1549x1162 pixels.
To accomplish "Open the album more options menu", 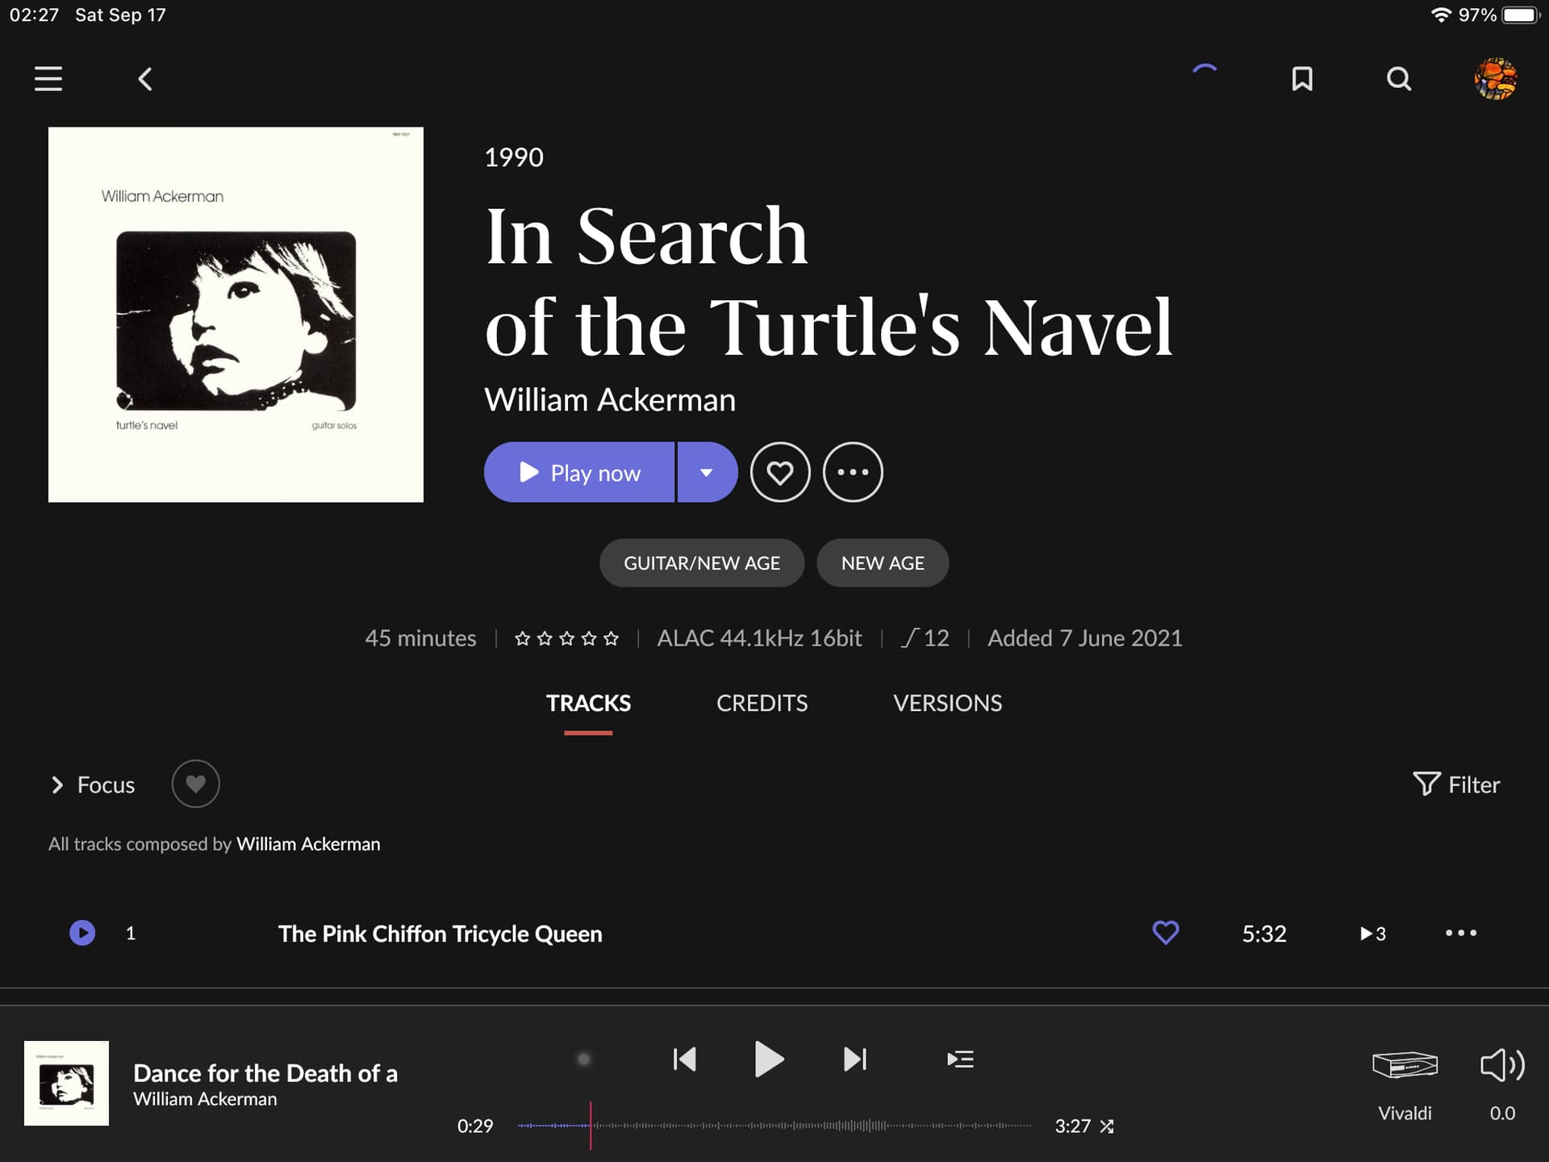I will point(853,472).
